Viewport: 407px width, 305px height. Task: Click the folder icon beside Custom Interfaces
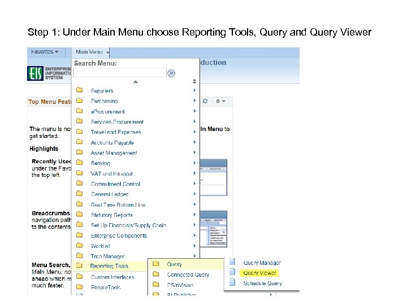click(80, 277)
